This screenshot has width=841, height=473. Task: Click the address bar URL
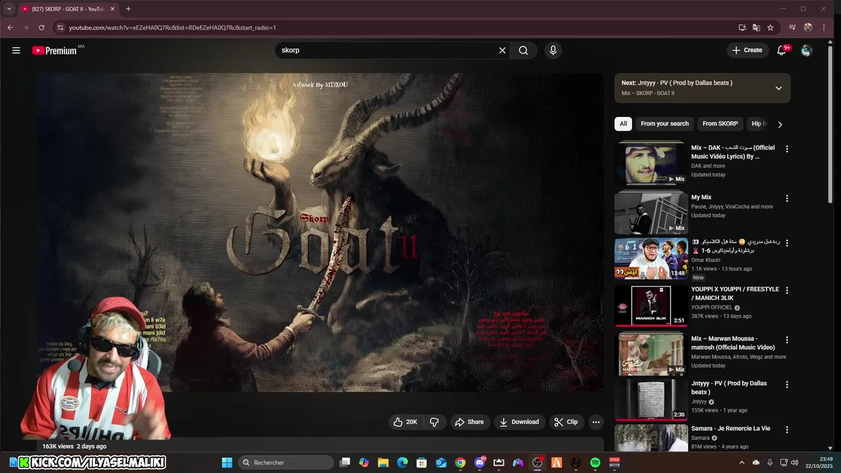[172, 28]
